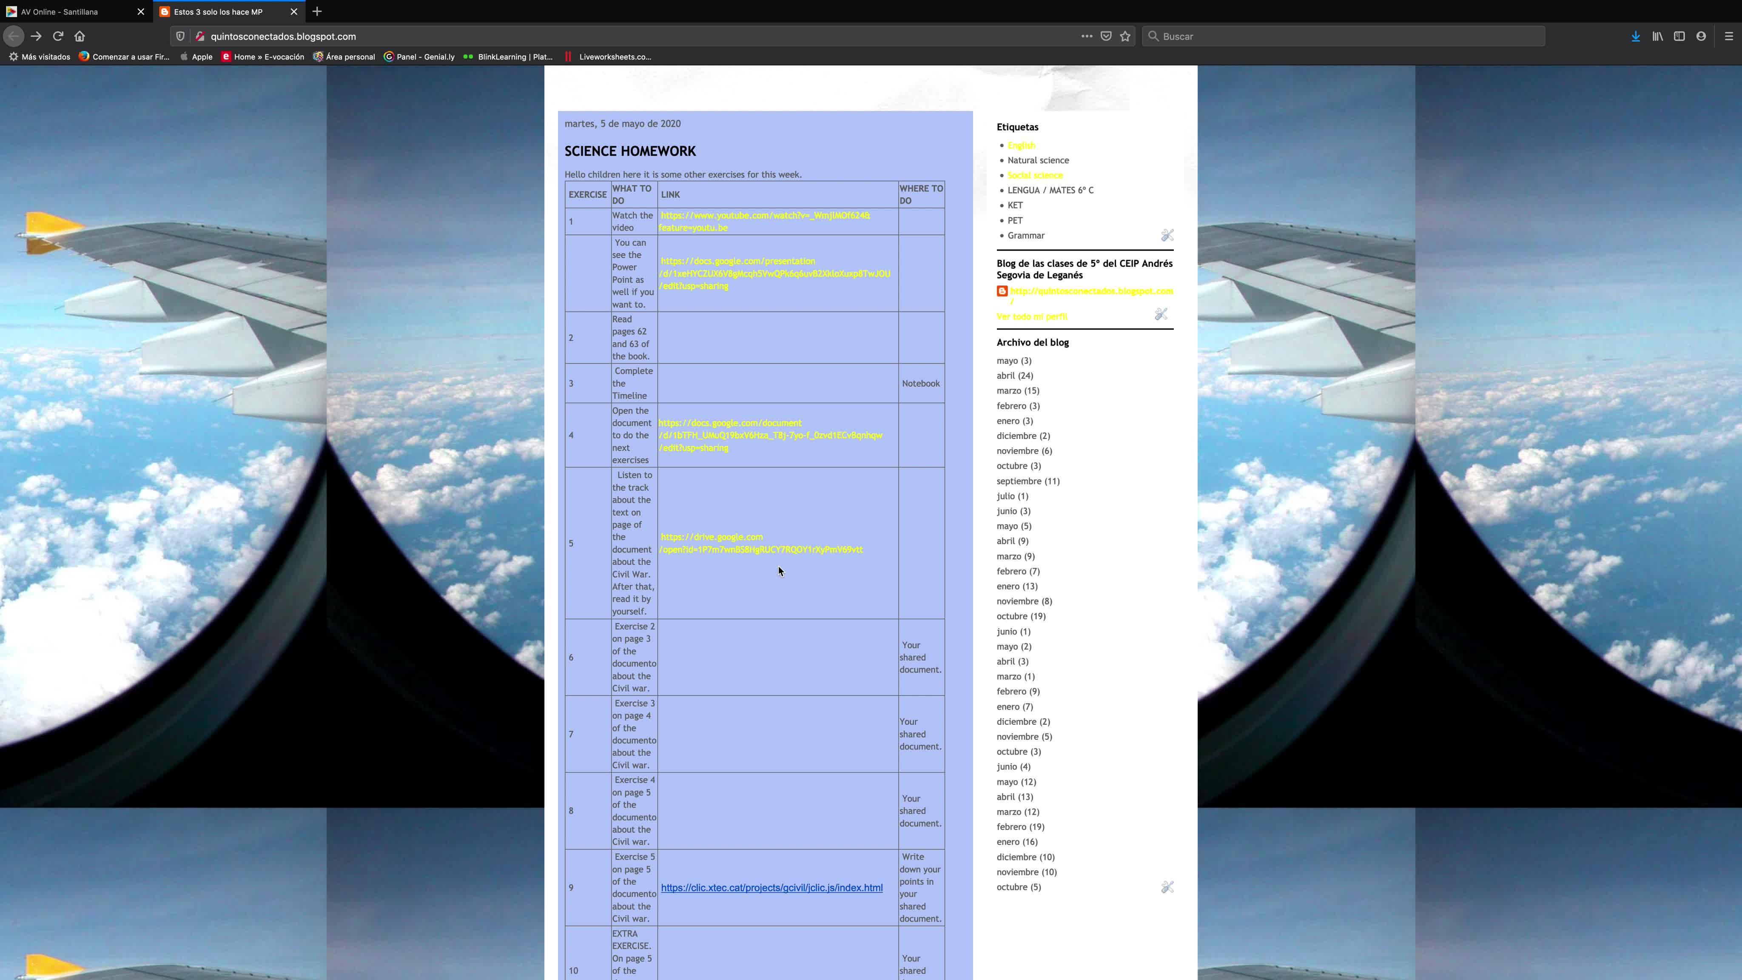Open the page actions three-dot menu
This screenshot has height=980, width=1742.
coord(1087,37)
